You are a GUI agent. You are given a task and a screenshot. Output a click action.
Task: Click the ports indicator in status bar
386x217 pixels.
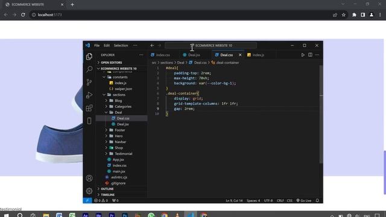coord(115,201)
